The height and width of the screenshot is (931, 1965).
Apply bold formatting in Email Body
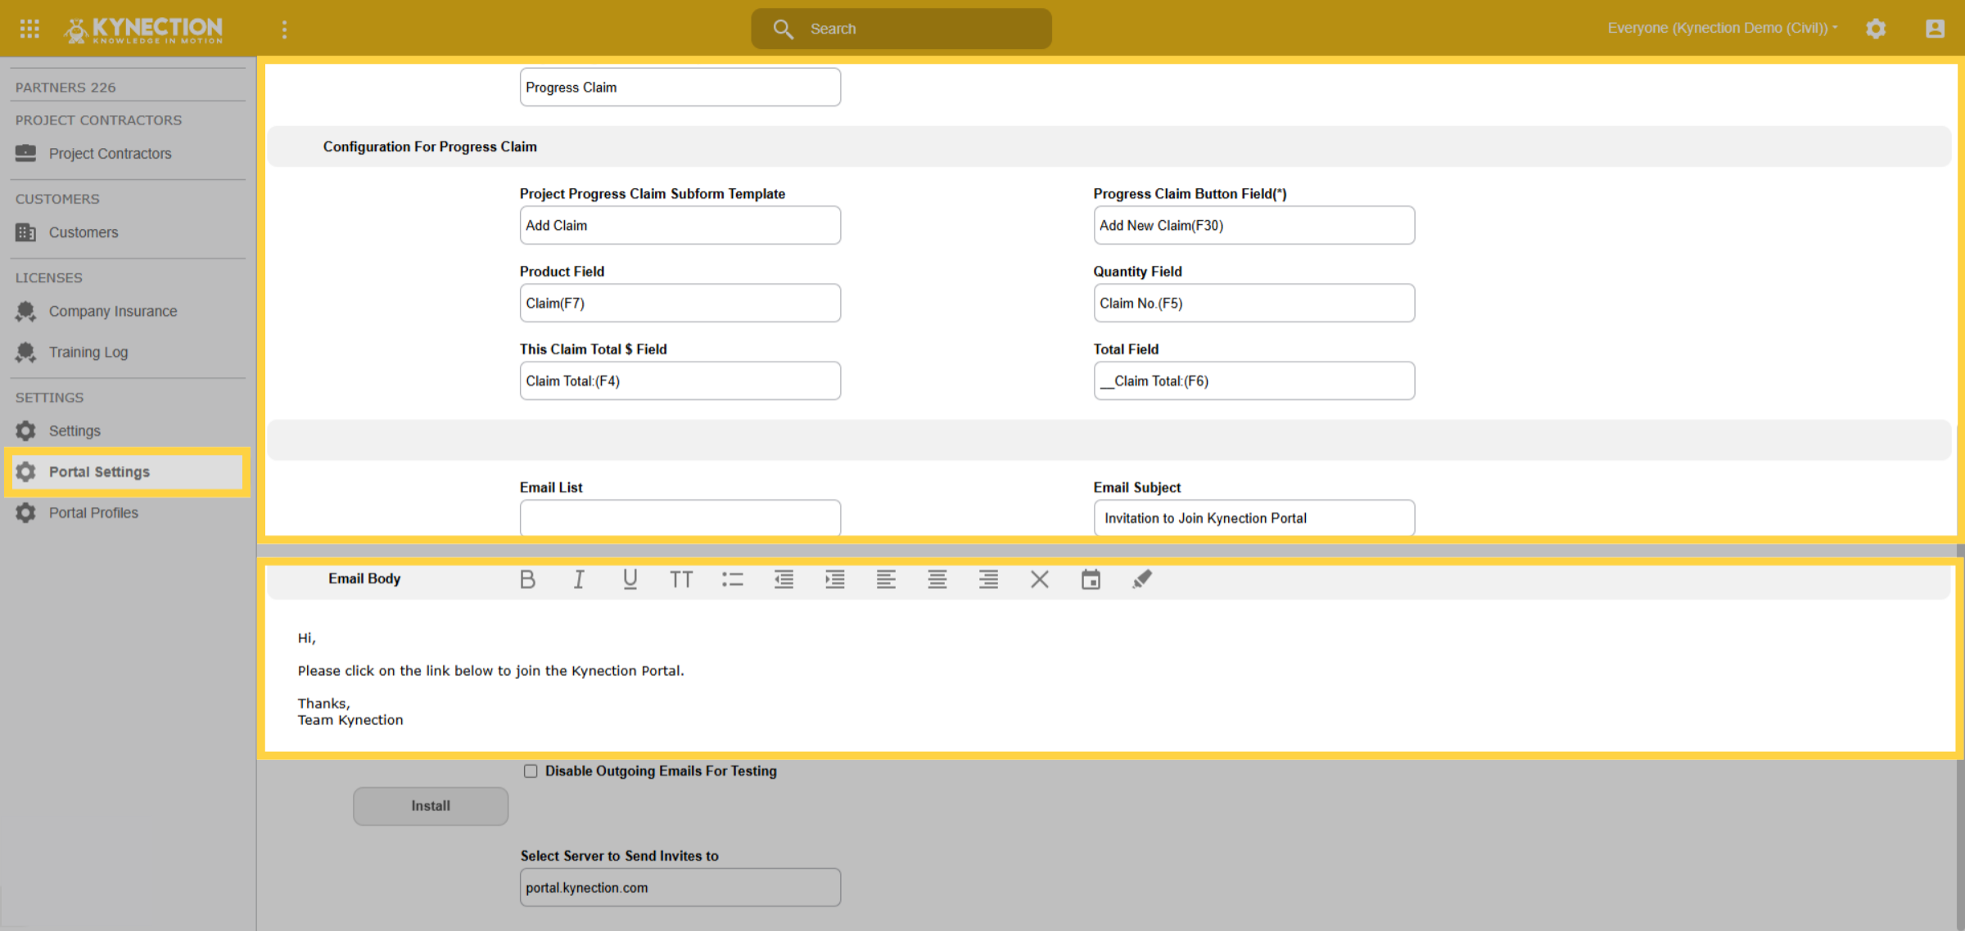(x=527, y=579)
